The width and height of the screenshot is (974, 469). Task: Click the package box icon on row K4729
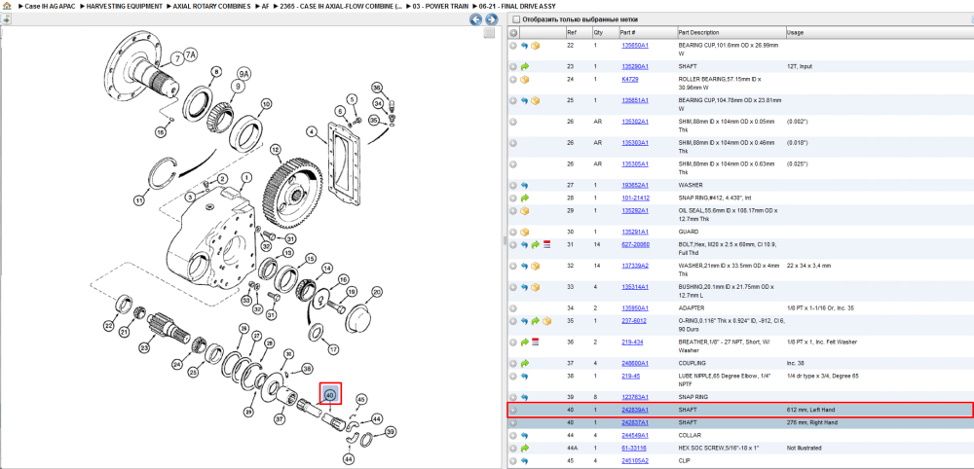[524, 80]
